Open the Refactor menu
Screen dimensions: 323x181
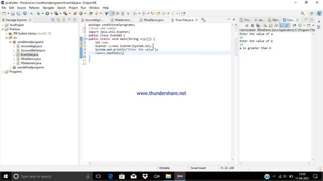[34, 8]
